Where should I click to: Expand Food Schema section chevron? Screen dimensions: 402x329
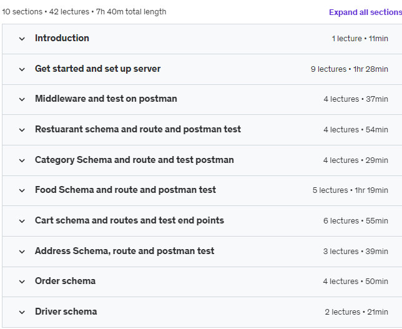pyautogui.click(x=22, y=190)
